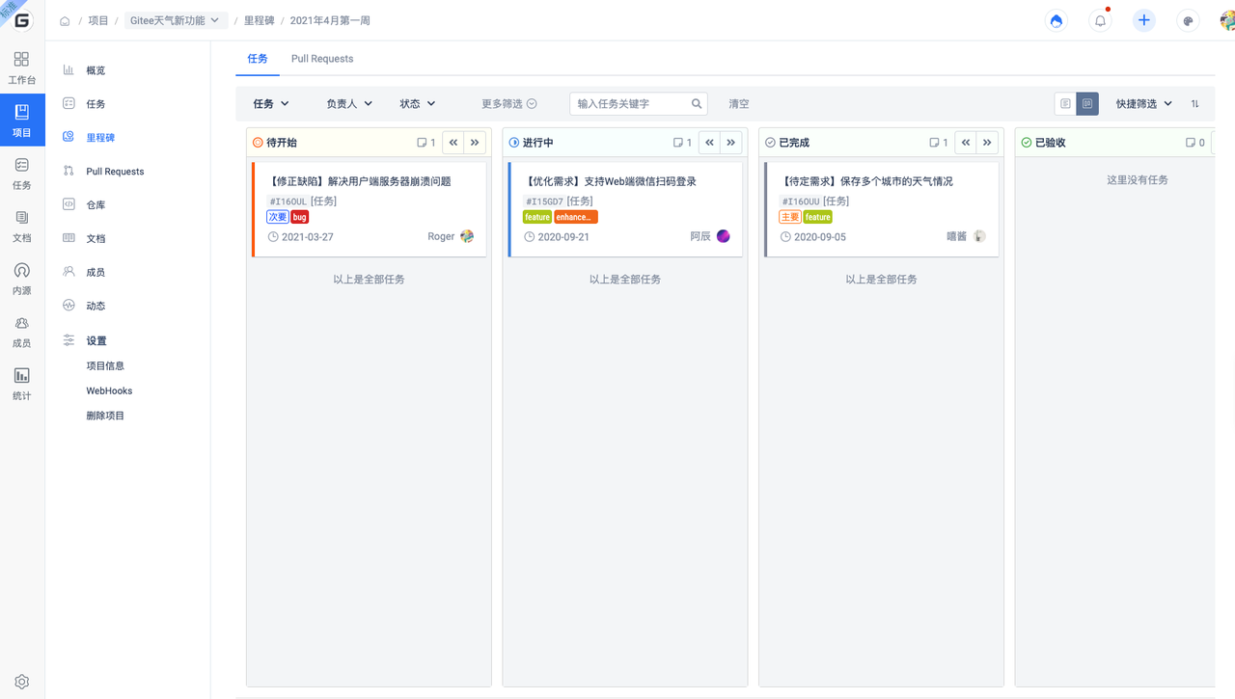The height and width of the screenshot is (699, 1235).
Task: Open 内源 in left rail
Action: coord(21,279)
